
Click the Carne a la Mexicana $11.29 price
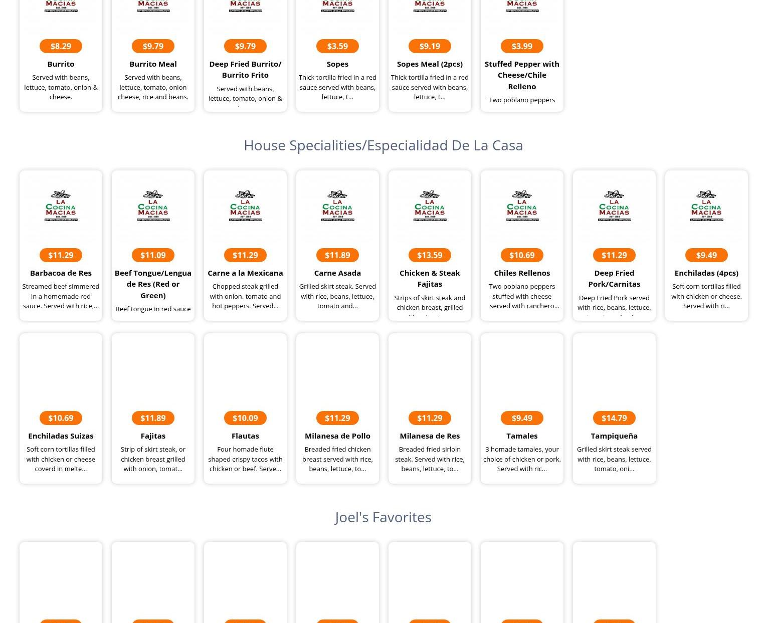click(245, 255)
